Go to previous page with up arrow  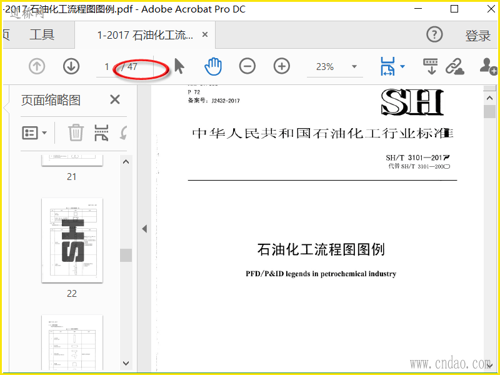(37, 66)
